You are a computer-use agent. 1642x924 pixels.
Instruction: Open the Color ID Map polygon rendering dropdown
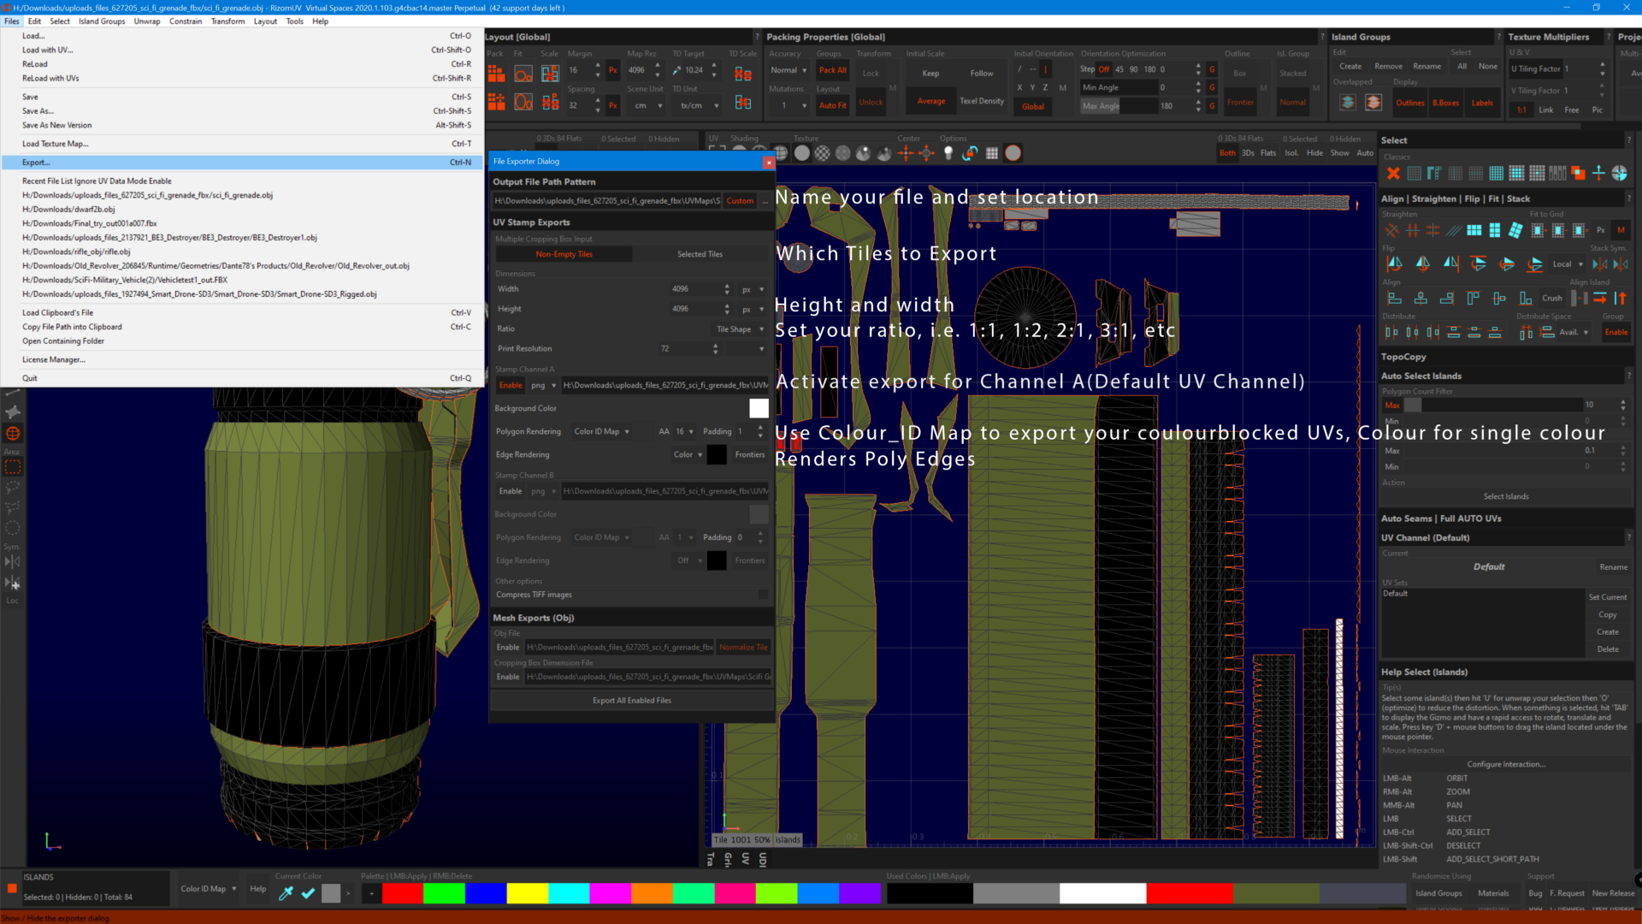(602, 431)
